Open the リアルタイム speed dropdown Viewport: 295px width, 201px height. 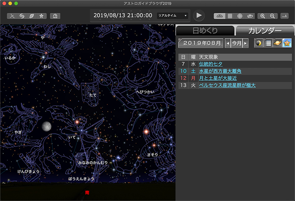[x=172, y=15]
